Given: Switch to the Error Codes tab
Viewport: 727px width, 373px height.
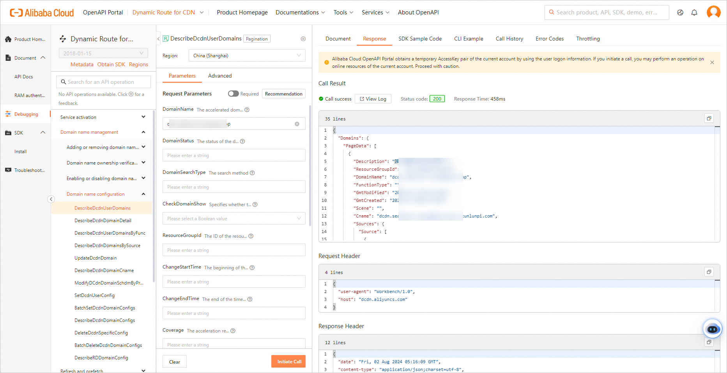Looking at the screenshot, I should click(x=550, y=39).
